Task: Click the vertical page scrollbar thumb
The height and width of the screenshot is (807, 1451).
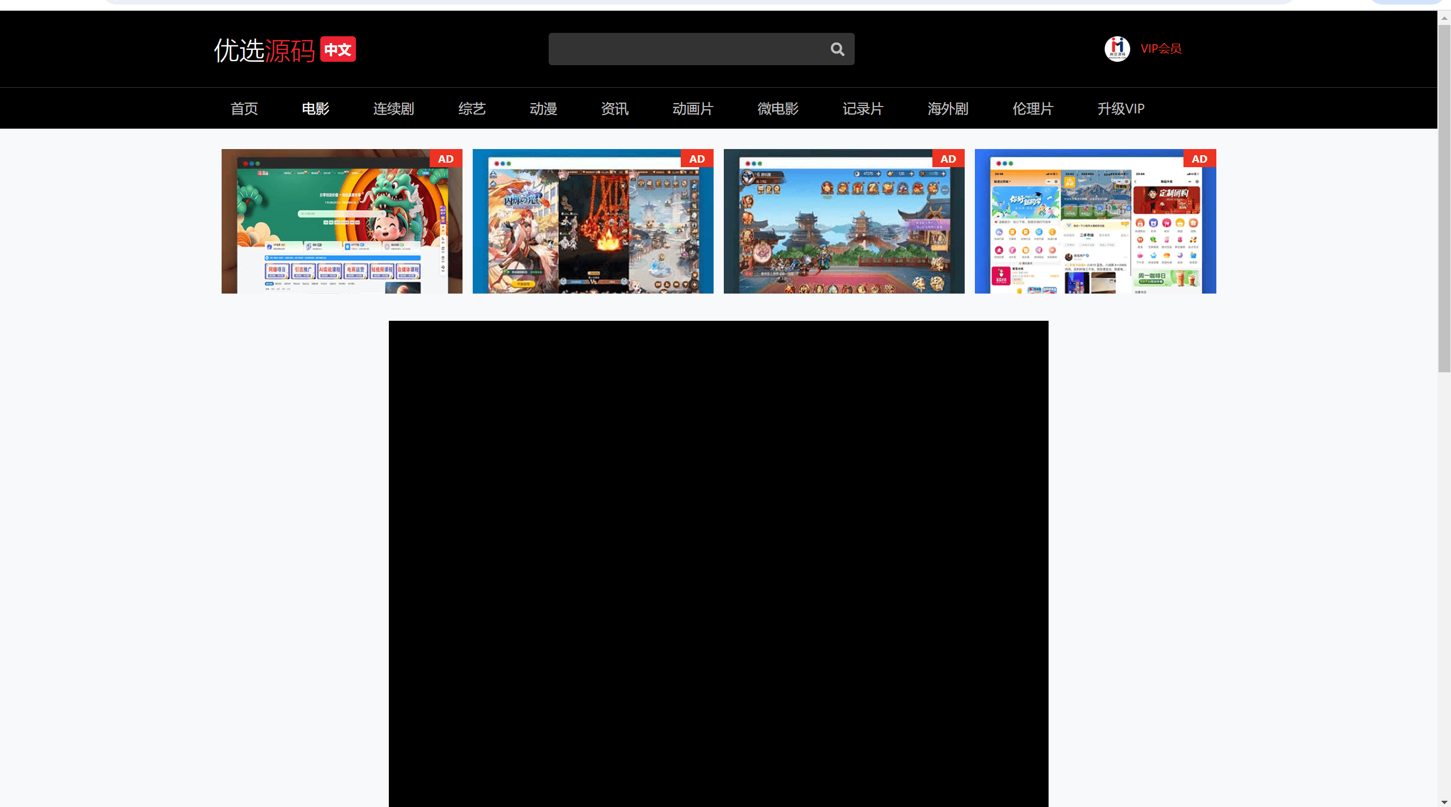Action: tap(1444, 198)
